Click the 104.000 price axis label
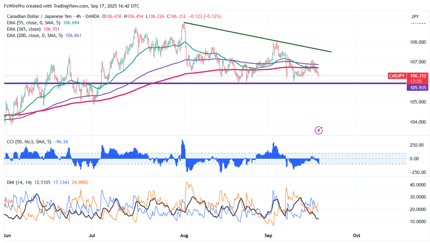430x243 pixels. (x=418, y=122)
